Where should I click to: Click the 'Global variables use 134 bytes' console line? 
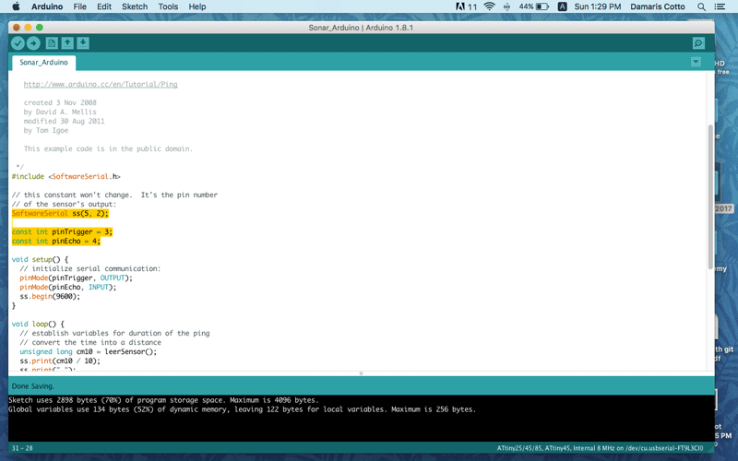click(x=242, y=409)
